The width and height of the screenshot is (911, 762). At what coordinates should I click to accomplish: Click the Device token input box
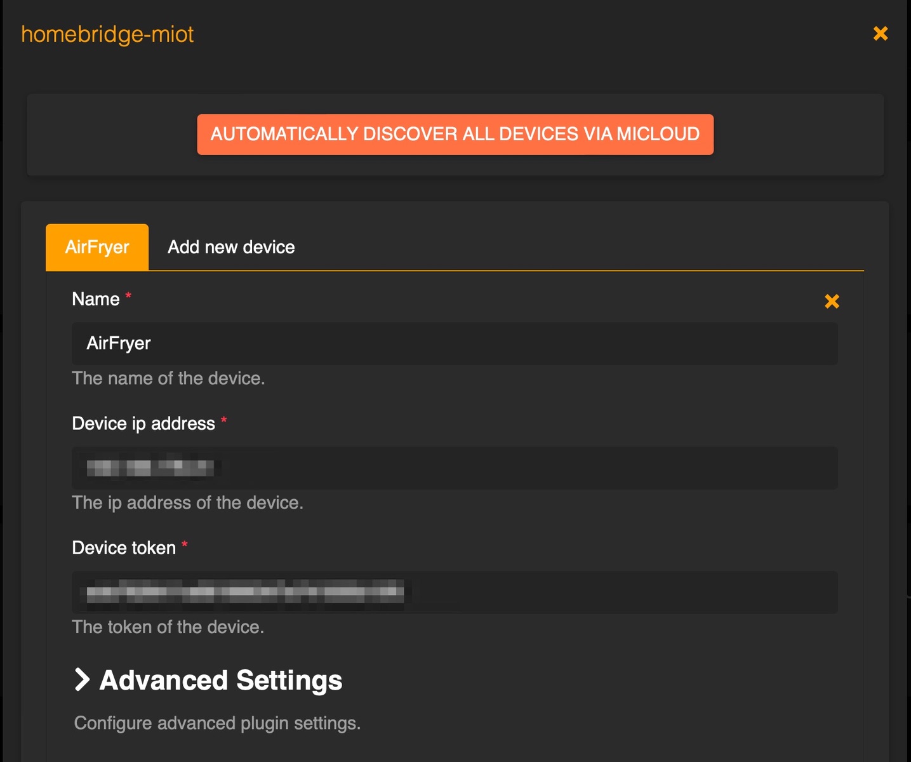tap(455, 592)
